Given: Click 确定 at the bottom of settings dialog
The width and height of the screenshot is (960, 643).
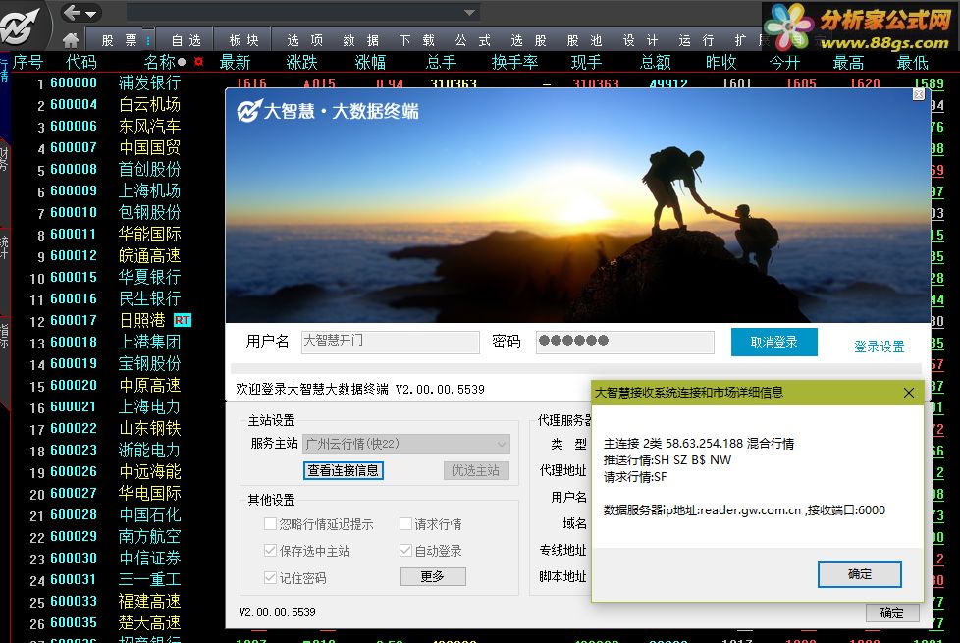Looking at the screenshot, I should (x=891, y=613).
